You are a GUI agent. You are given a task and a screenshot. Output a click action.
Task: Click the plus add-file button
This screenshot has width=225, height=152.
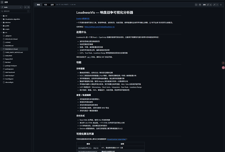click(25, 7)
